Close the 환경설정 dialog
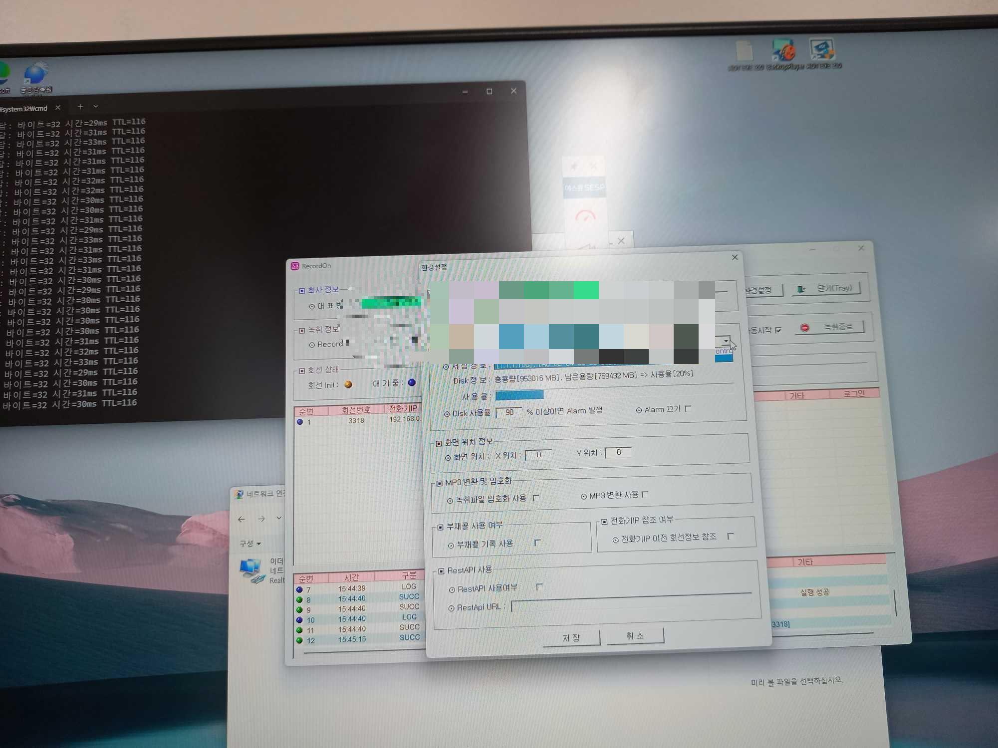 [735, 257]
